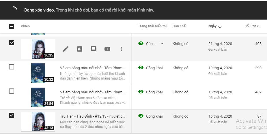Click the Số lượt xem column header
Image resolution: width=267 pixels, height=134 pixels.
253,26
